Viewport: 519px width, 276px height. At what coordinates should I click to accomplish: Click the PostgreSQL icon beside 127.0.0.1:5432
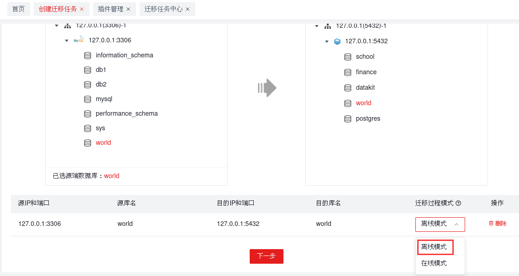pos(337,41)
